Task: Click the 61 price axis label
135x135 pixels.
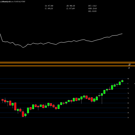Action: [x=128, y=108]
